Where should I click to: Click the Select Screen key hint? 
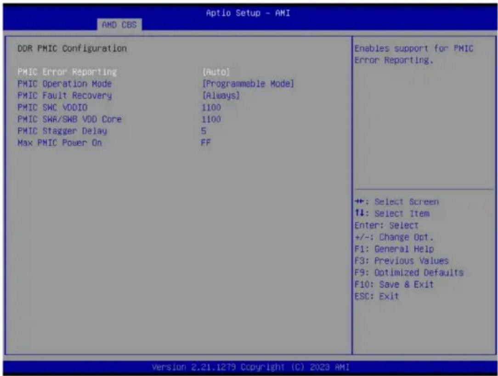click(396, 202)
